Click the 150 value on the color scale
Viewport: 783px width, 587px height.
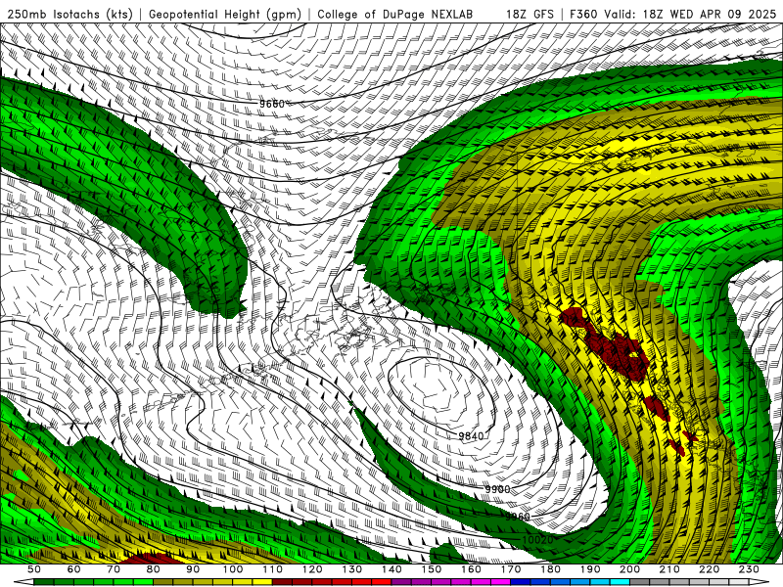click(x=432, y=569)
